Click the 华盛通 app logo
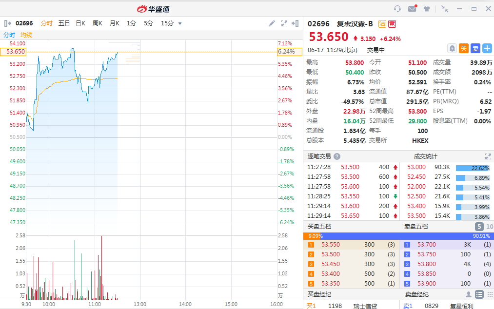 pos(154,9)
